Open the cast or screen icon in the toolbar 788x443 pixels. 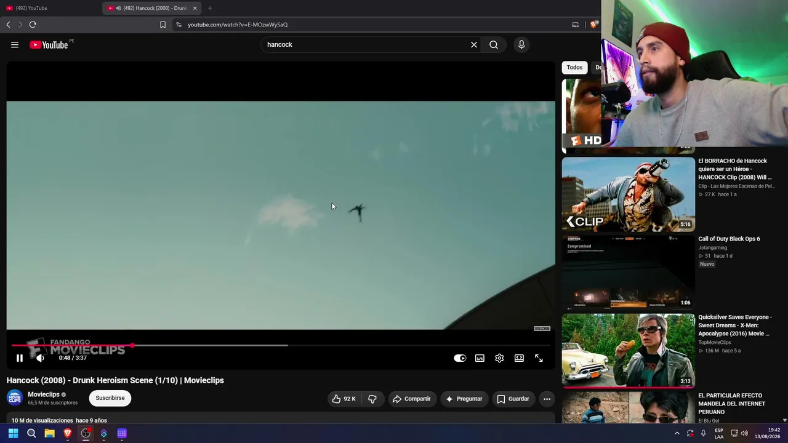click(x=576, y=25)
